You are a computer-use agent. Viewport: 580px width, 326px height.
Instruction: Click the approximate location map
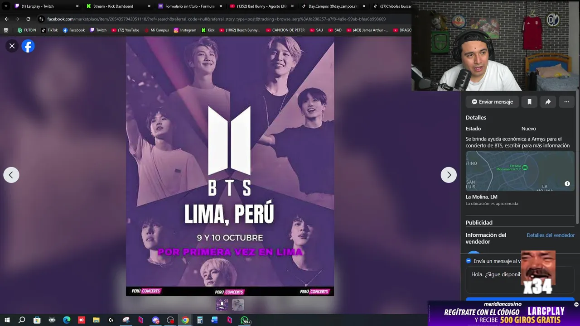(x=520, y=171)
